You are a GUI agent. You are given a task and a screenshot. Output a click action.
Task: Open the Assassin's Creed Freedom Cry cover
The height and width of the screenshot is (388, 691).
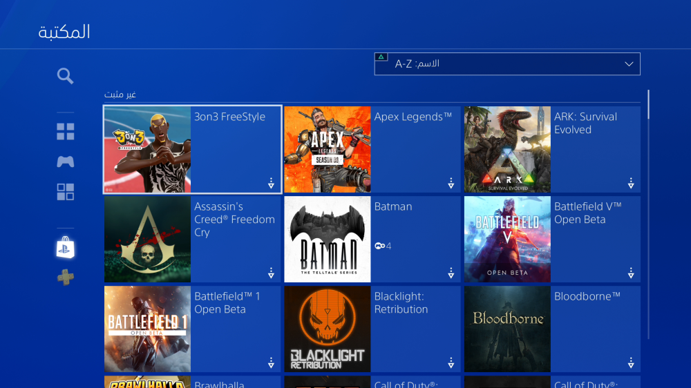(x=148, y=239)
